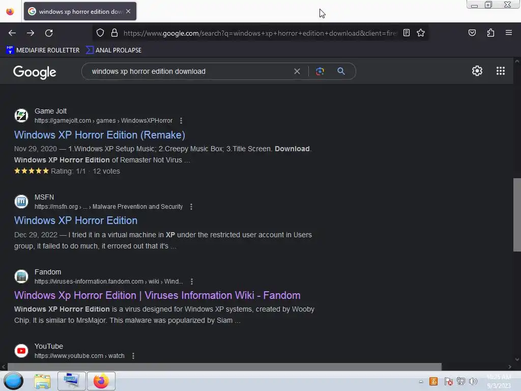Open more options for YouTube result
Screen dimensions: 521x391
point(133,356)
